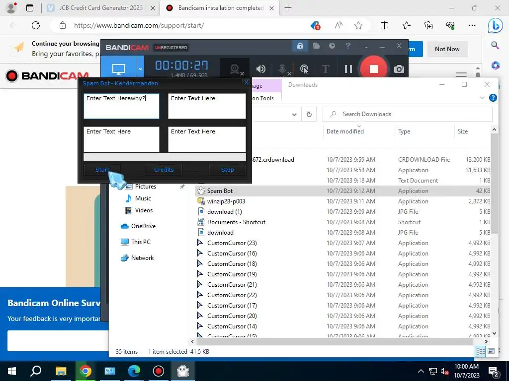Switch to Bandicam installation completed tab

click(x=220, y=8)
